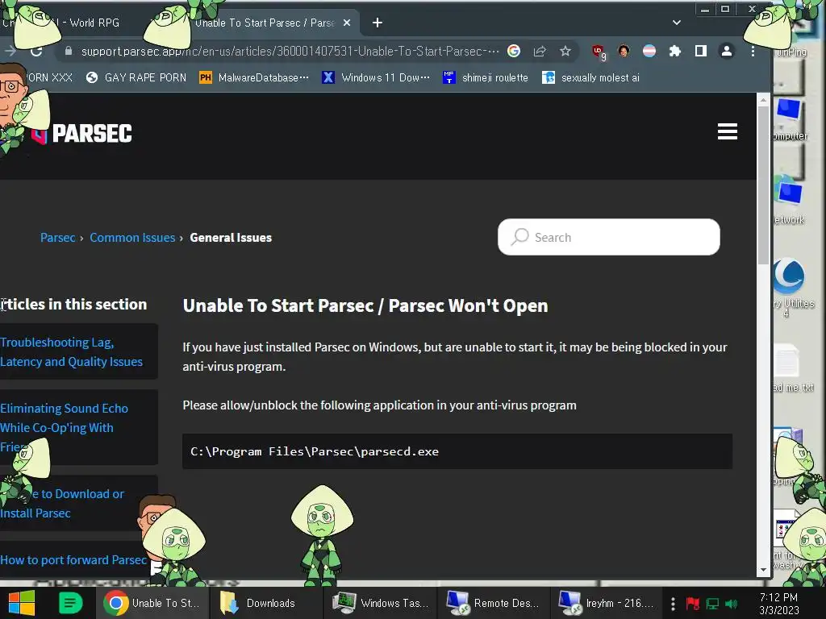Image resolution: width=826 pixels, height=619 pixels.
Task: Toggle the Chrome side panel icon
Action: [701, 51]
